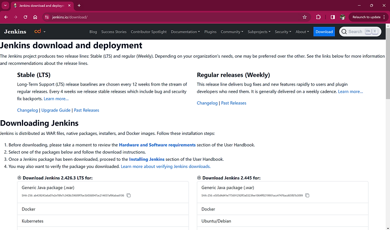Choose Docker under LTS downloads
The image size is (390, 230).
(103, 209)
